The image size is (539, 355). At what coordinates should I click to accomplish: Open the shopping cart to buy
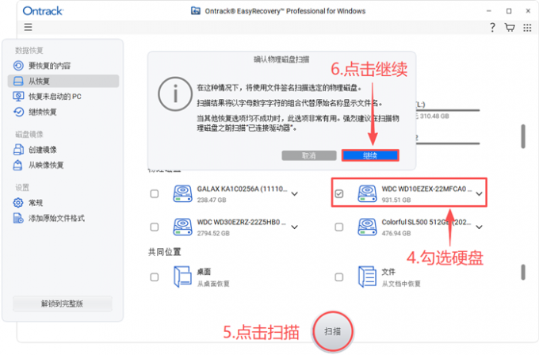pos(510,28)
